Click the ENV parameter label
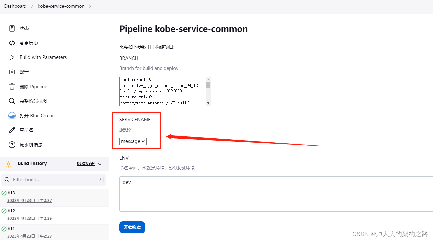 124,158
